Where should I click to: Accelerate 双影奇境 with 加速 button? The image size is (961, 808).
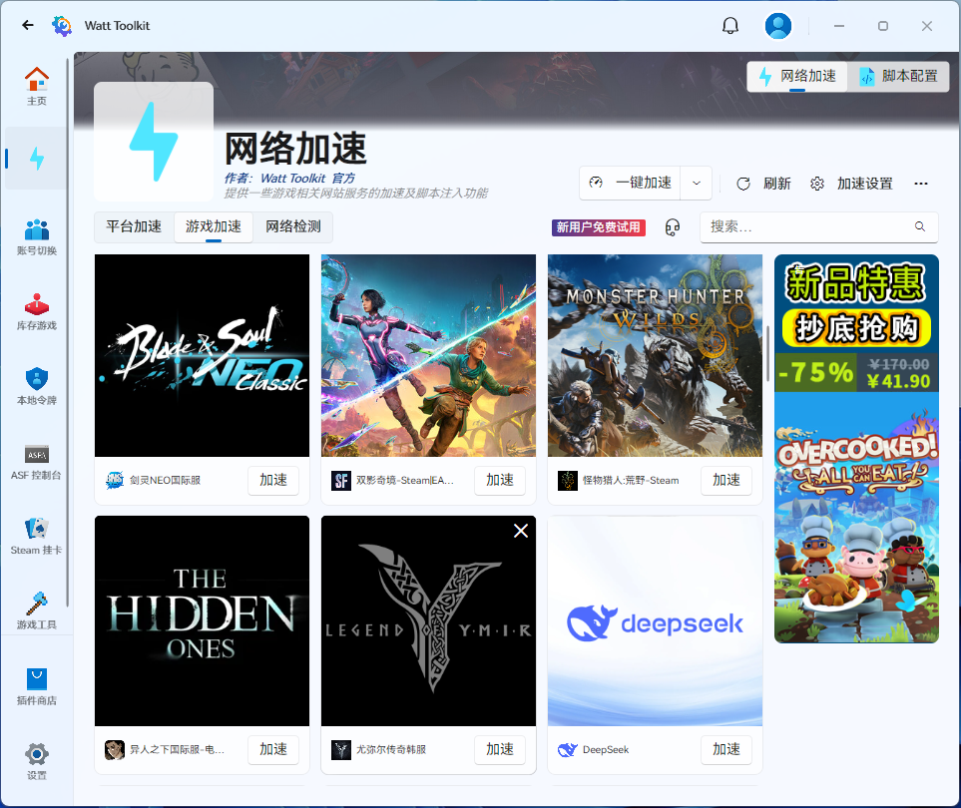pyautogui.click(x=500, y=480)
